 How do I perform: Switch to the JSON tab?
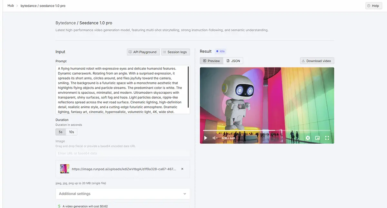click(233, 61)
